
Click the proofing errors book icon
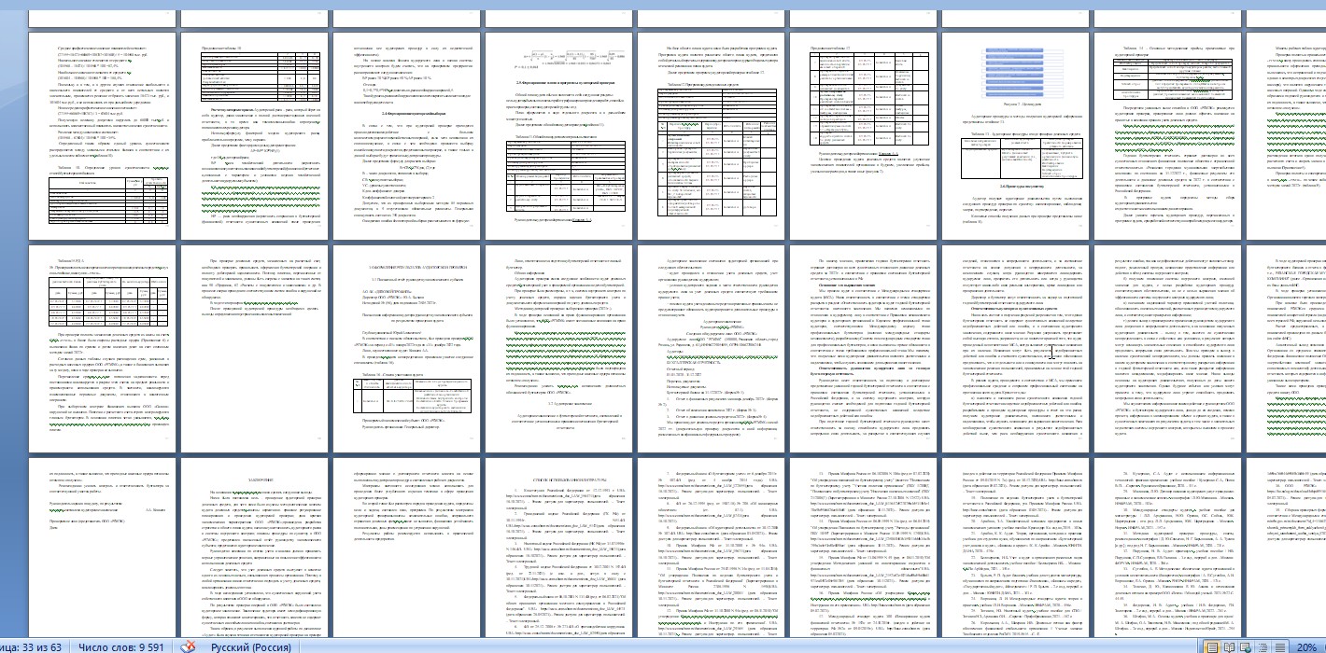[187, 646]
